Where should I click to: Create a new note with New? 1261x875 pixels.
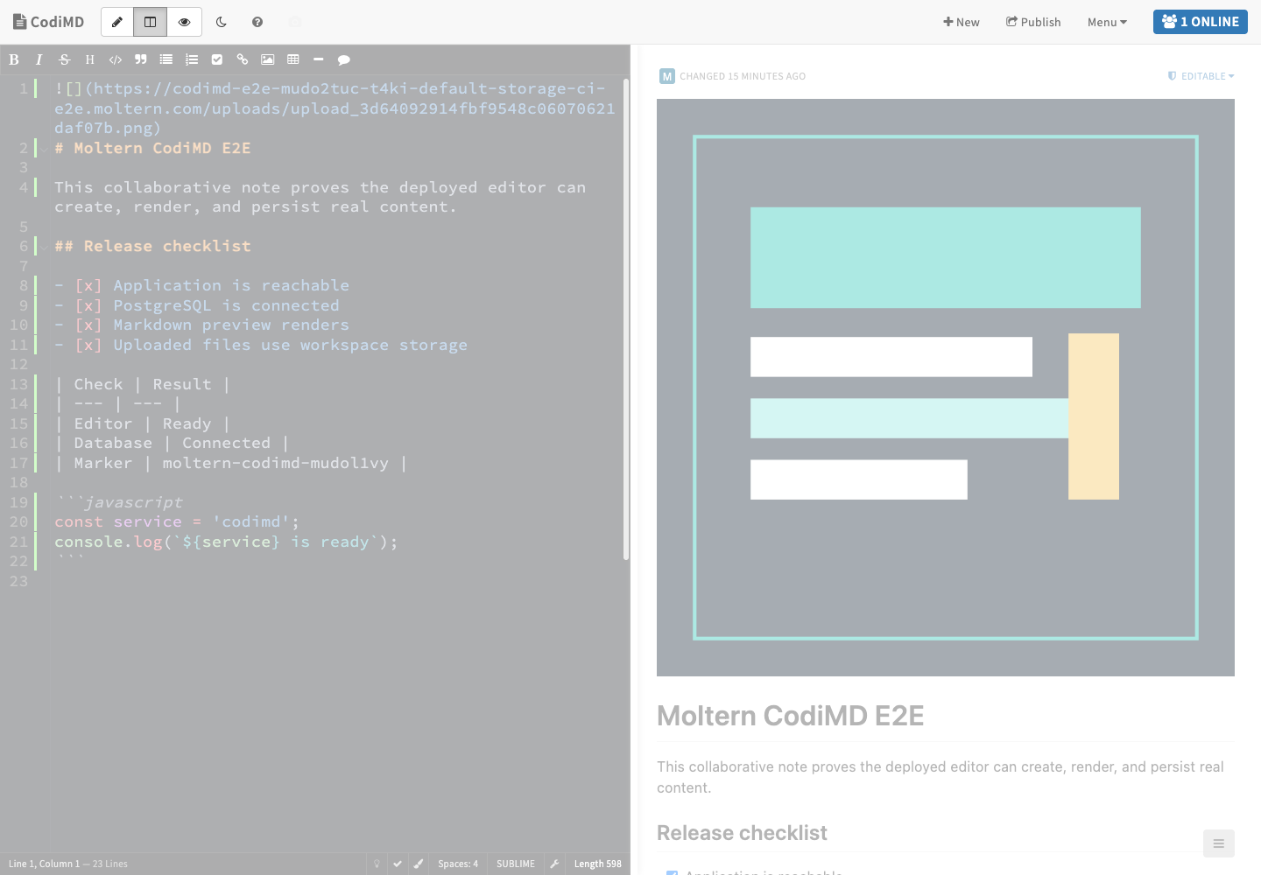coord(962,22)
